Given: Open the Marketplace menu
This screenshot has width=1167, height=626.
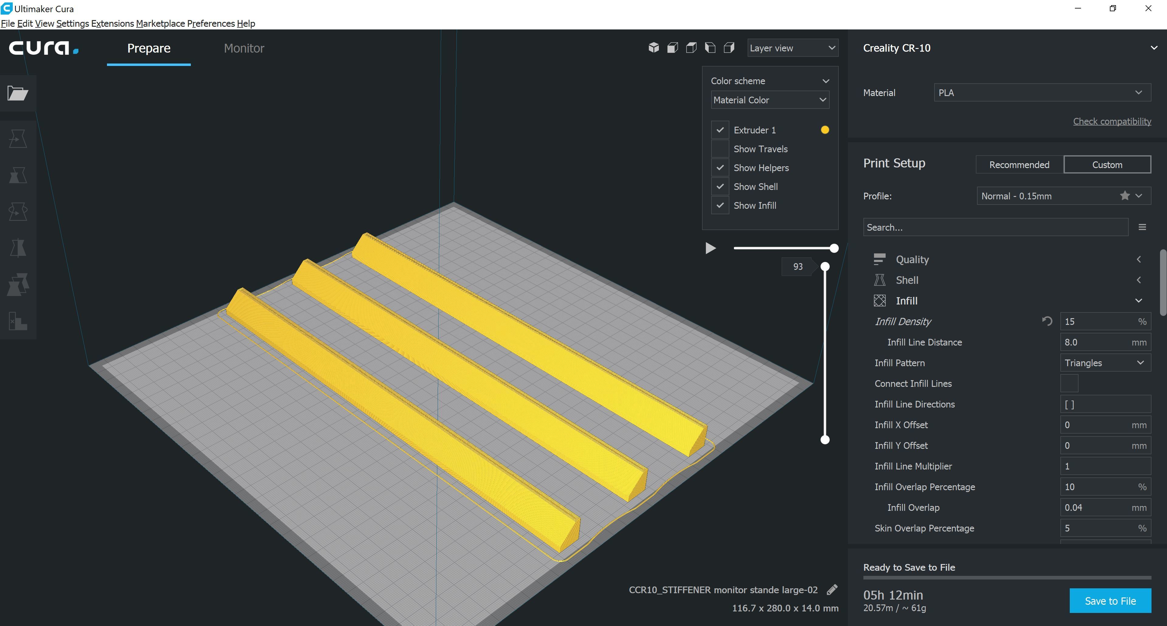Looking at the screenshot, I should click(160, 24).
